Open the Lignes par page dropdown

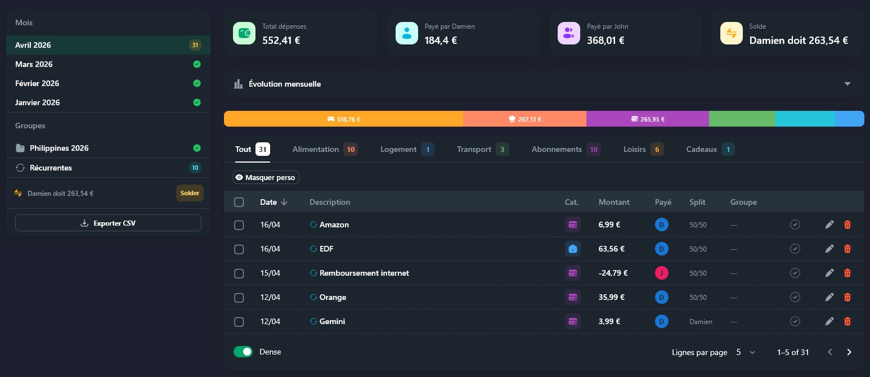[745, 352]
